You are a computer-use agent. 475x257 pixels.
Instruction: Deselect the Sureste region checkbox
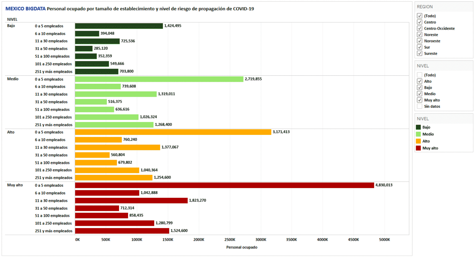click(420, 53)
